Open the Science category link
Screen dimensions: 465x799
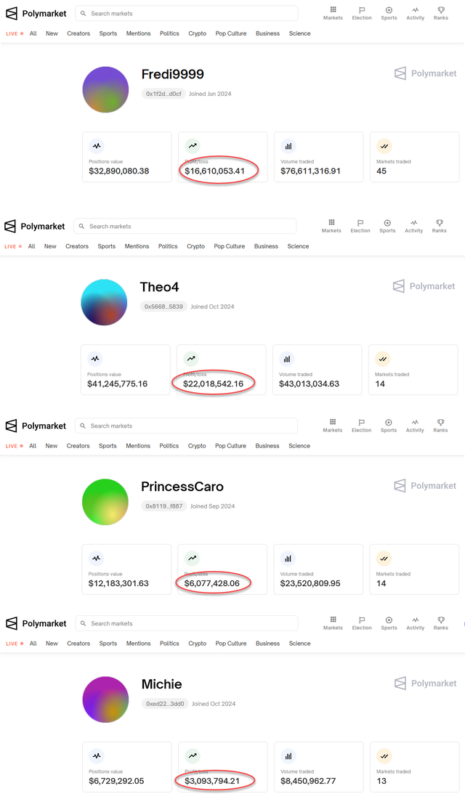click(x=299, y=33)
